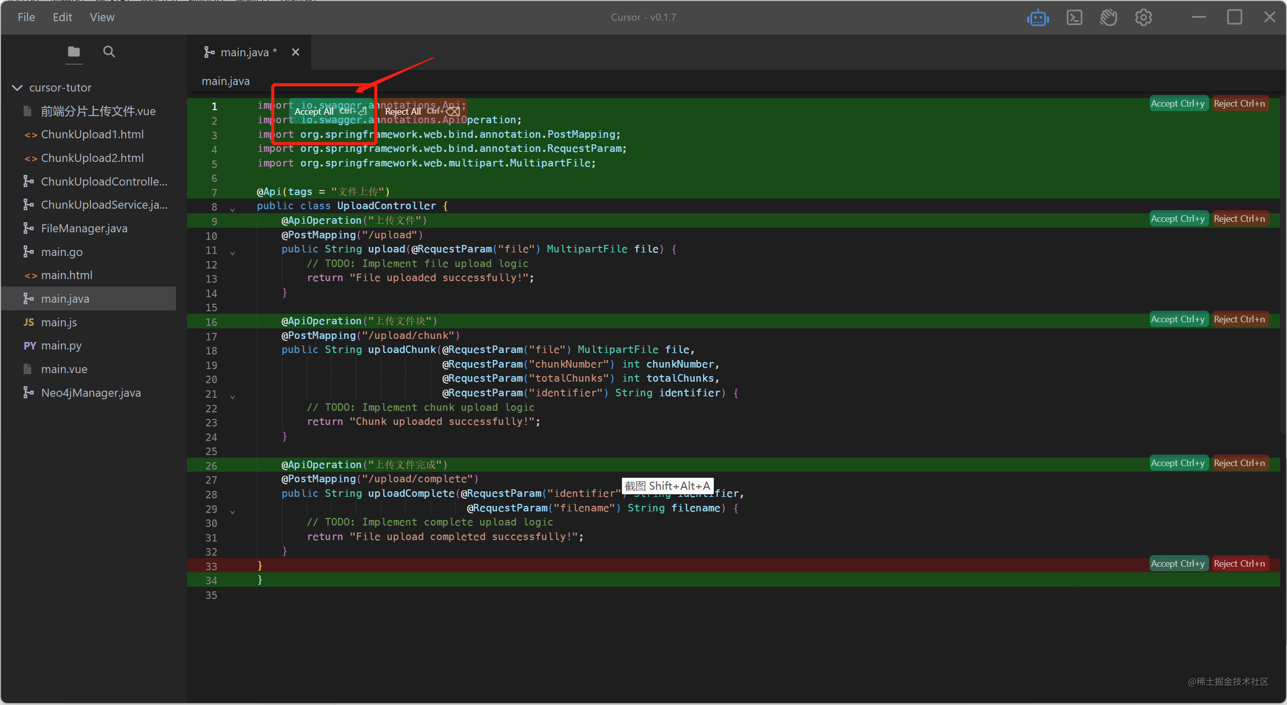Switch to the search sidebar icon

pos(109,52)
